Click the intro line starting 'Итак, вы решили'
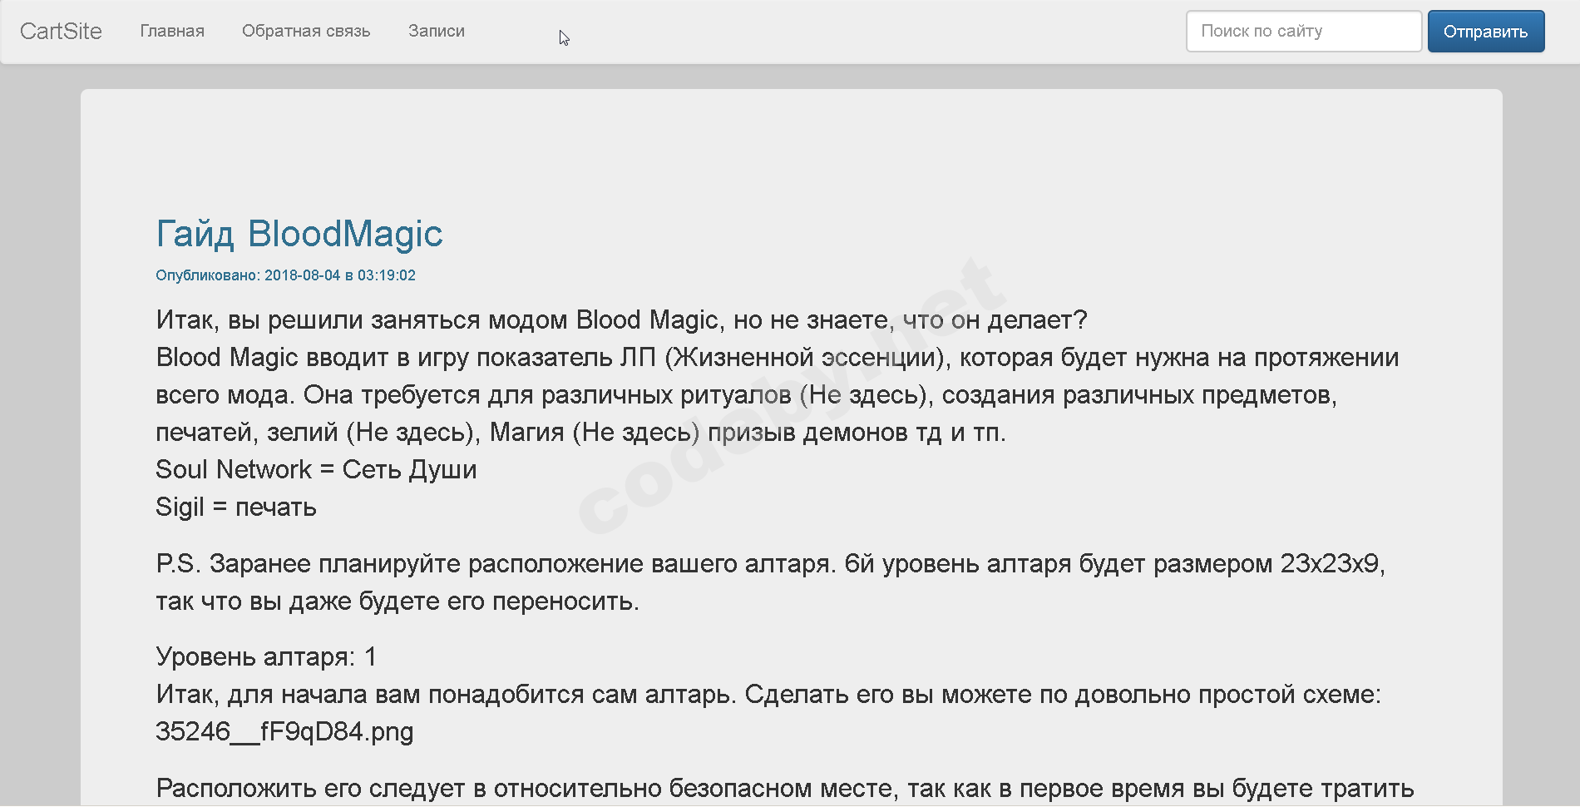 (621, 320)
